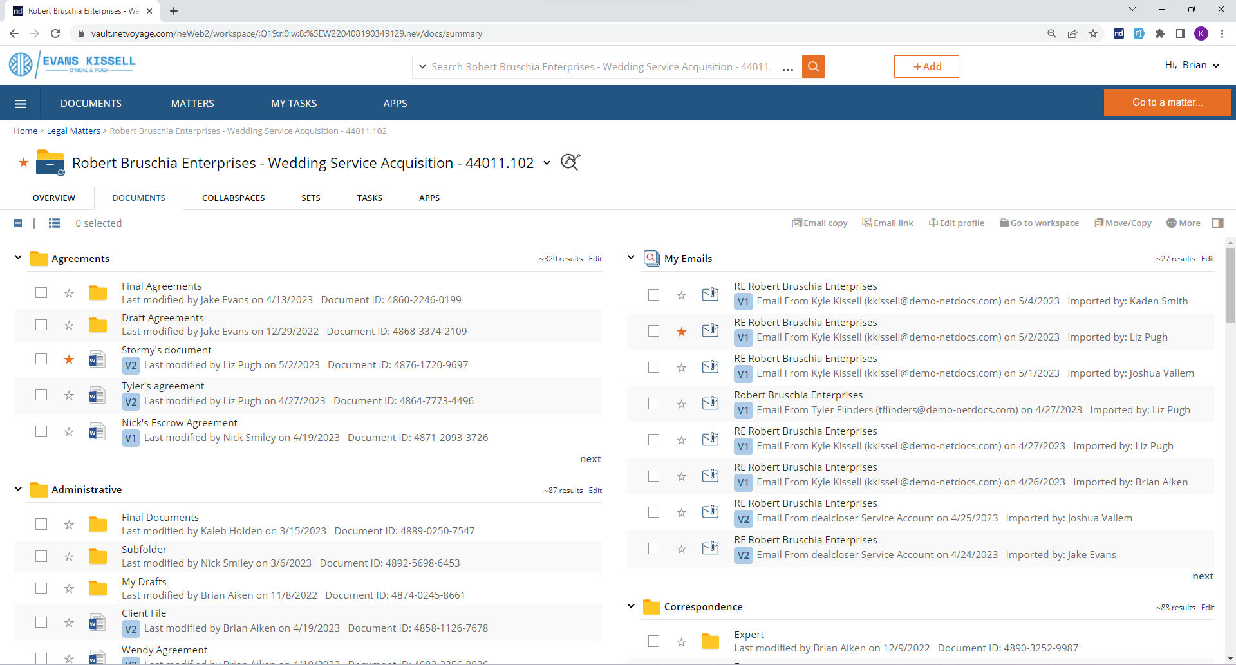
Task: Collapse the Agreements section
Action: click(18, 258)
